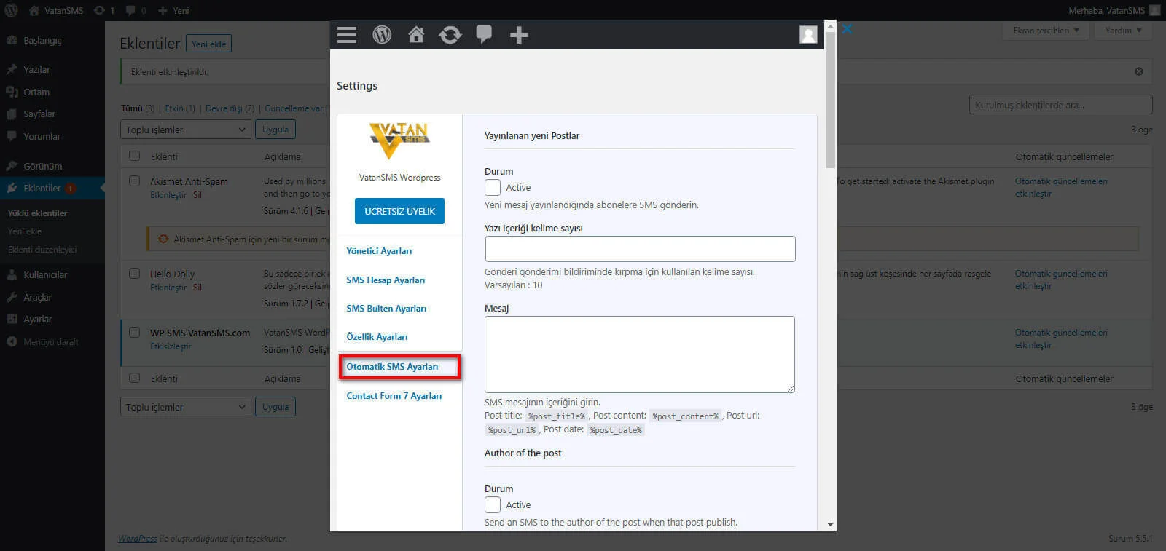Viewport: 1166px width, 551px height.
Task: Focus Kurulmuş eklentilerde ara search field
Action: (1060, 105)
